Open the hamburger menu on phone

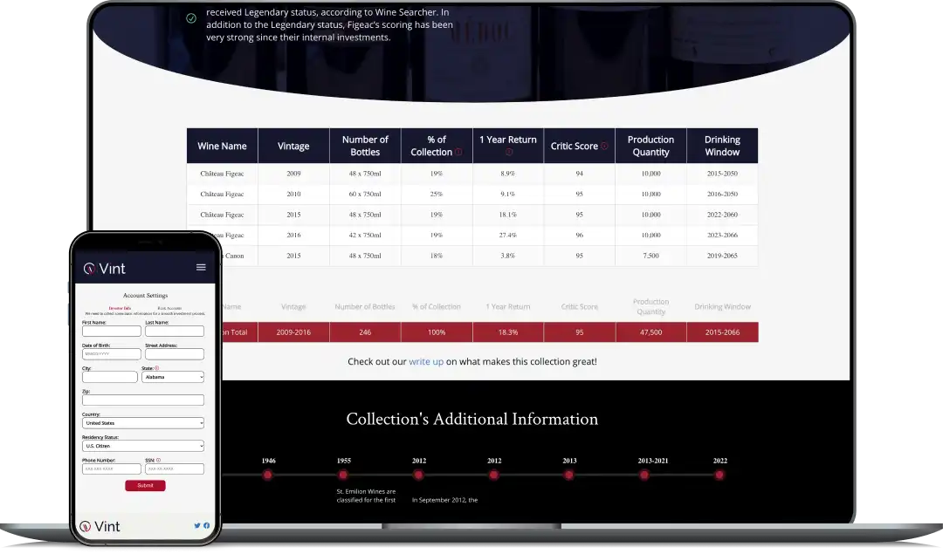pos(201,267)
